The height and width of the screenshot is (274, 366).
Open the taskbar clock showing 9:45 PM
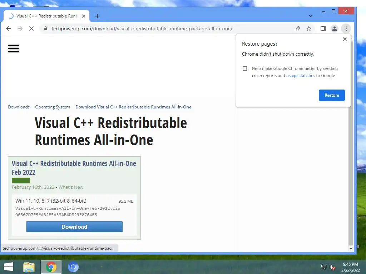(350, 267)
